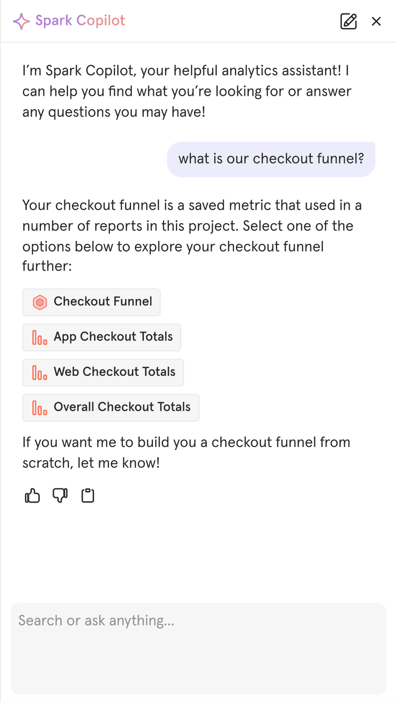Copy the assistant's response using clipboard icon
The image size is (397, 702).
[88, 495]
